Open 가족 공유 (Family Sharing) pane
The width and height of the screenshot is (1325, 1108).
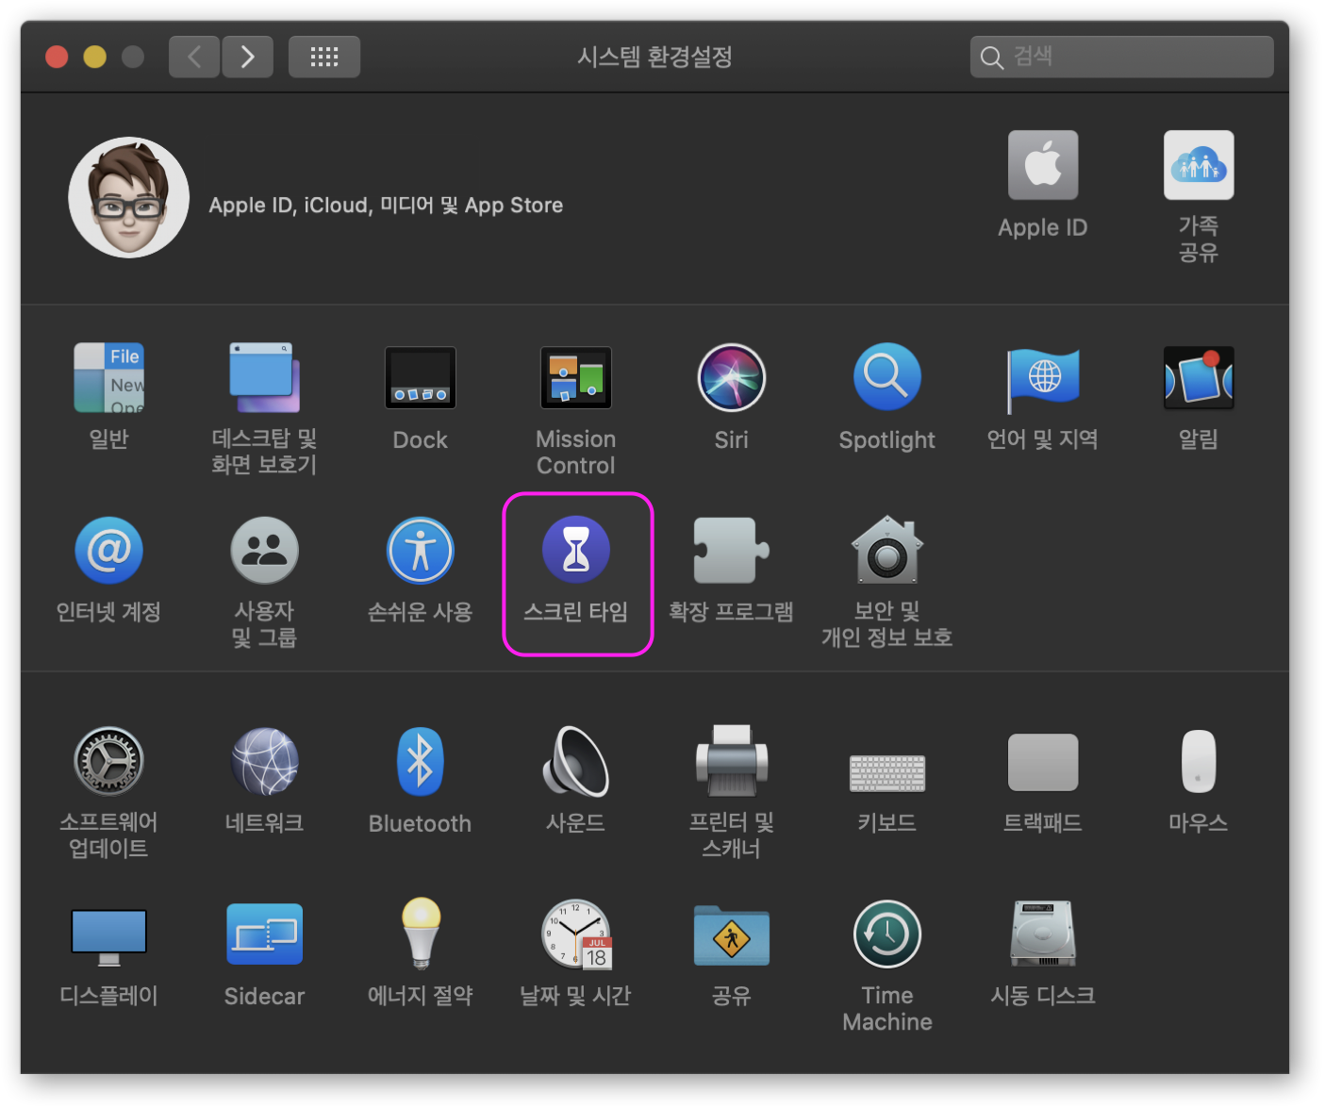pos(1199,165)
